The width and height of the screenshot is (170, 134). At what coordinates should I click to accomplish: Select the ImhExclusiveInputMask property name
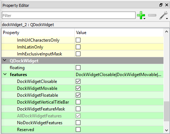click(x=40, y=54)
